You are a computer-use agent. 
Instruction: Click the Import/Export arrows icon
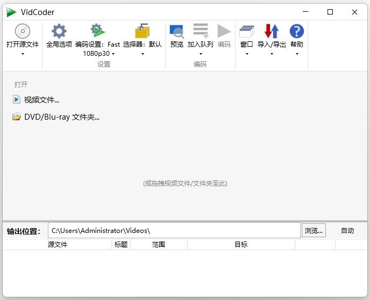pos(272,31)
